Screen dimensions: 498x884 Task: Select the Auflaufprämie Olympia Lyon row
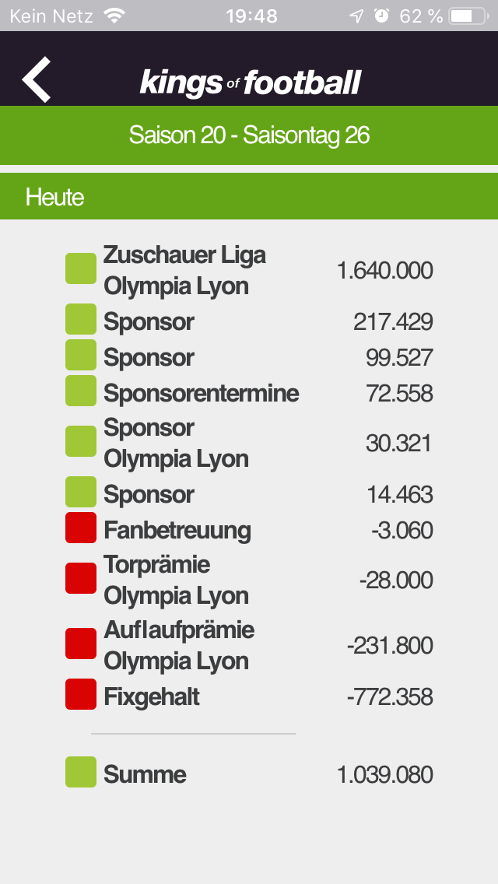tap(249, 644)
